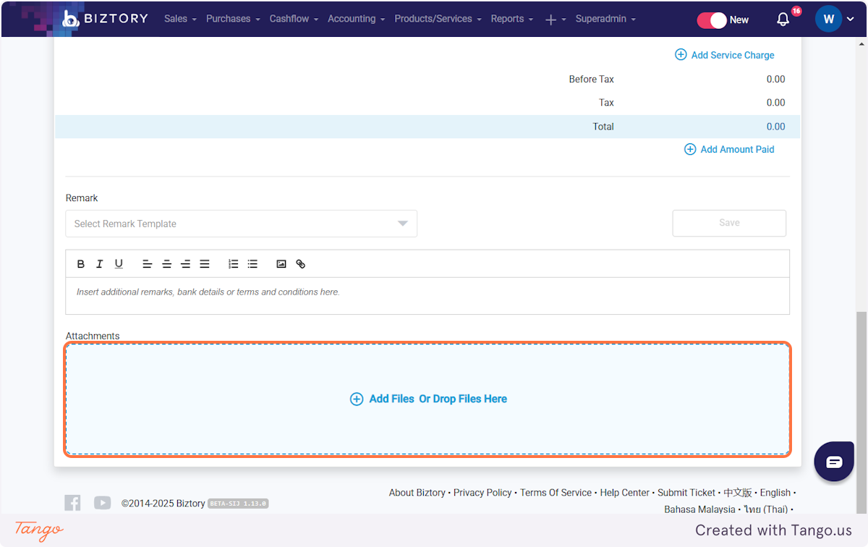
Task: Toggle the New interface switch
Action: (712, 20)
